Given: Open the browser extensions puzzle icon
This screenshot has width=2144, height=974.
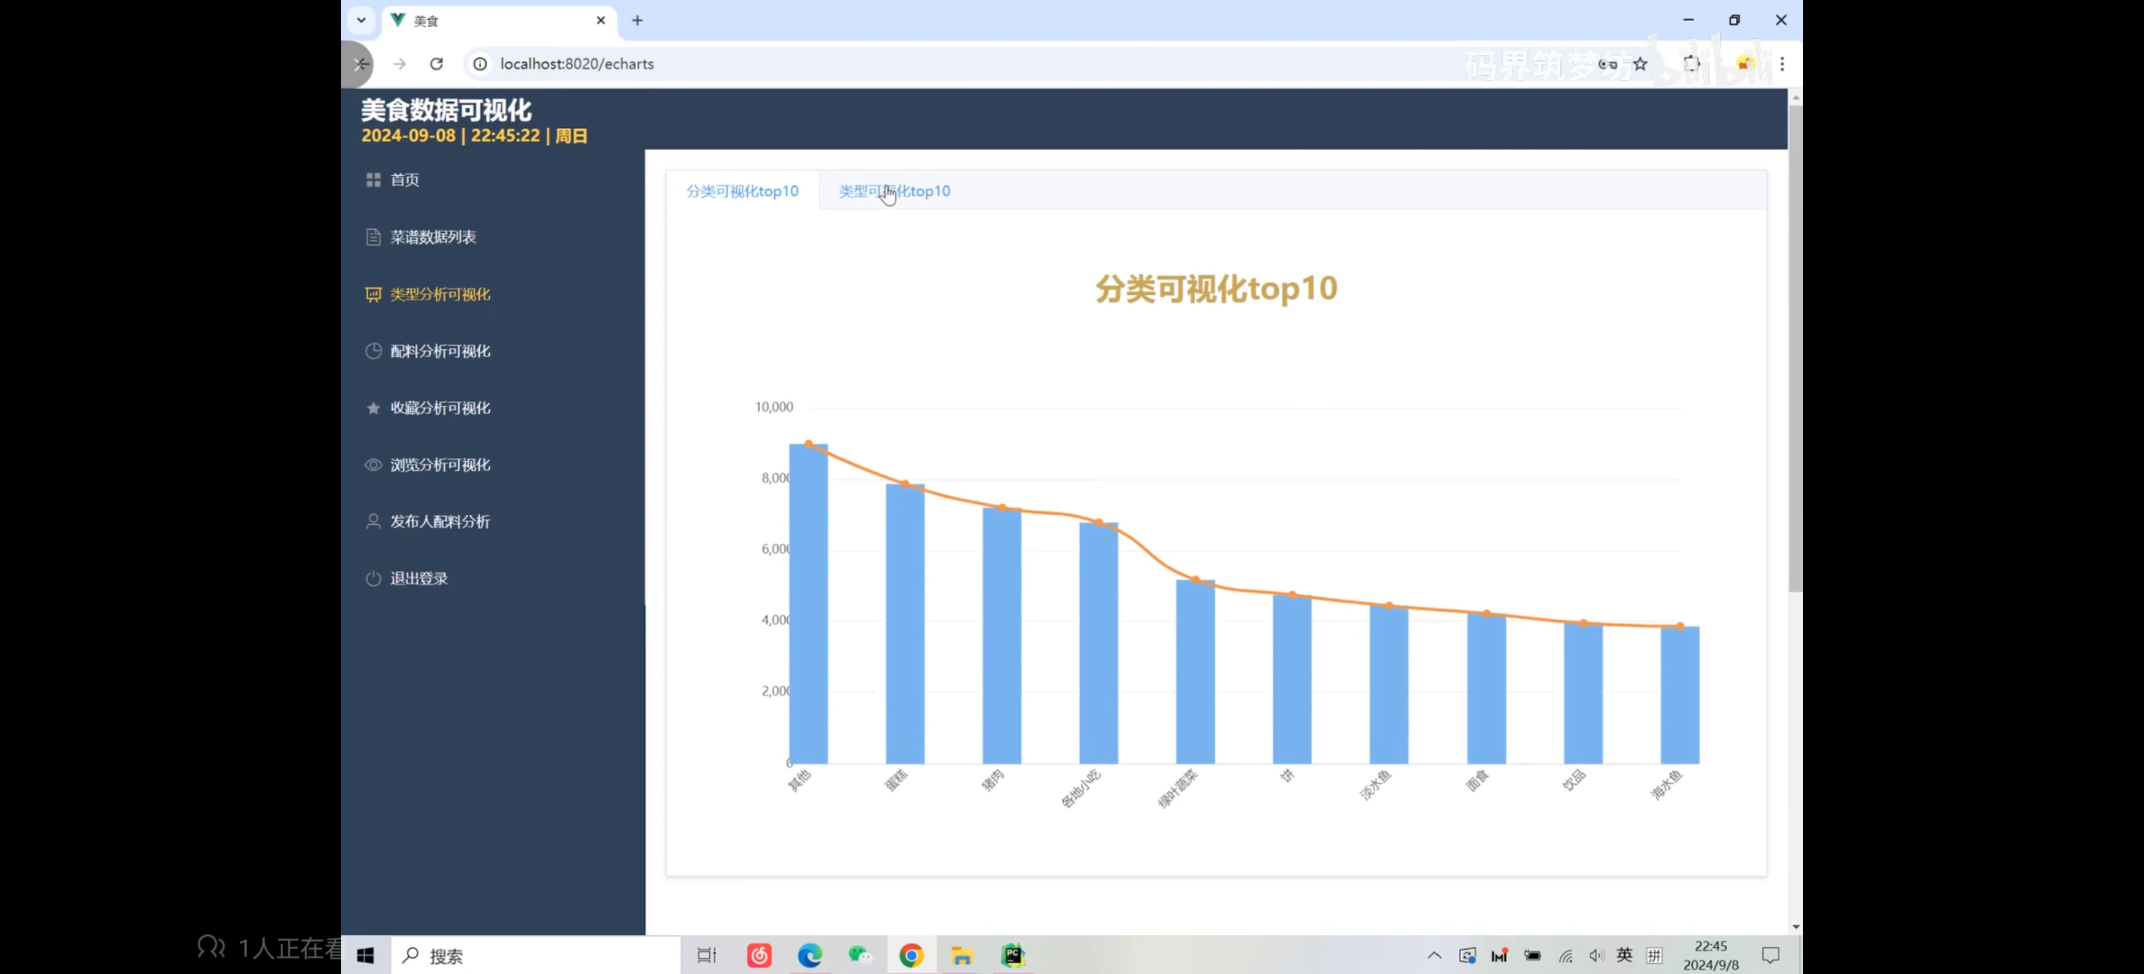Looking at the screenshot, I should click(x=1692, y=64).
